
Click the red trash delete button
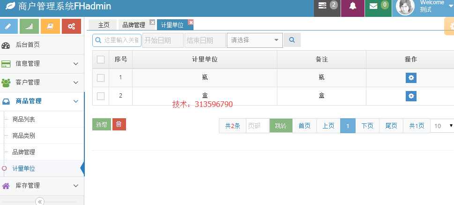pyautogui.click(x=119, y=124)
